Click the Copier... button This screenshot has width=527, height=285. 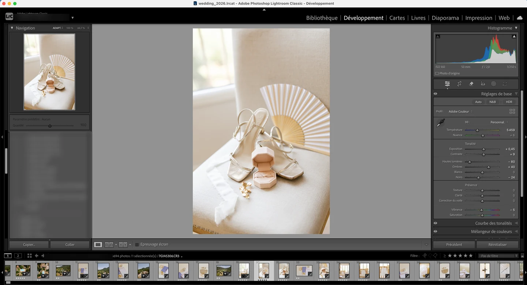(x=29, y=244)
